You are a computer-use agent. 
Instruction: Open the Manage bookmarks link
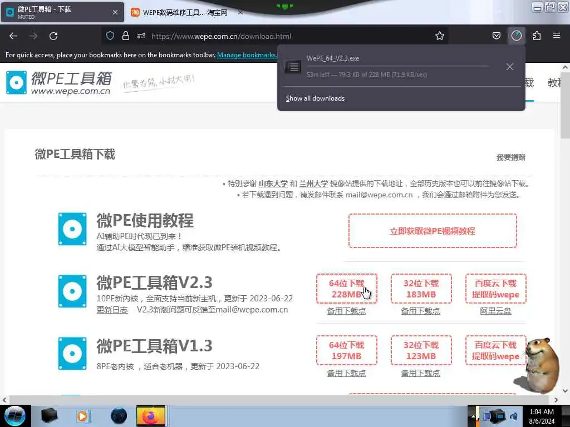click(247, 55)
